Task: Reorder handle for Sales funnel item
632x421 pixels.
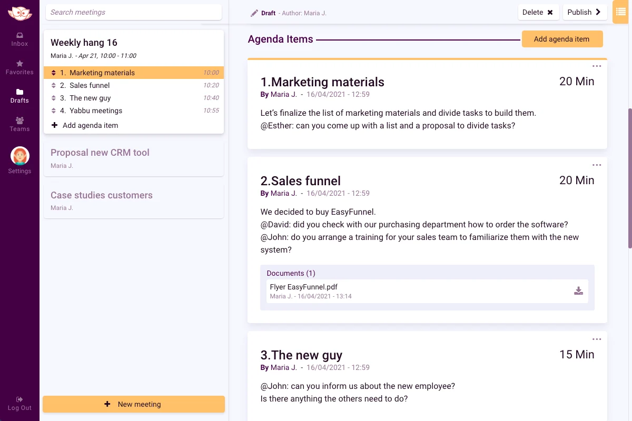Action: [53, 85]
